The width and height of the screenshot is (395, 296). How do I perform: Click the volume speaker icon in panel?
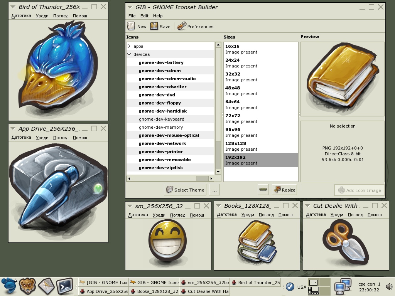click(389, 286)
